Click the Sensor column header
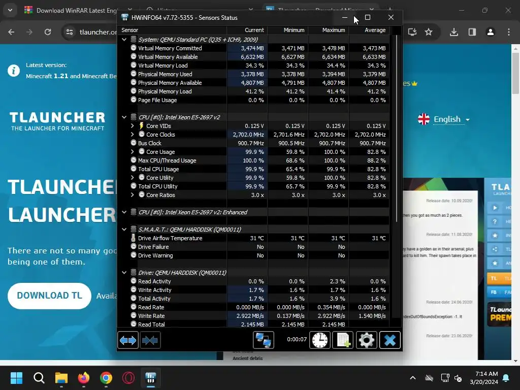Screen dimensions: 520x390 tap(173, 30)
